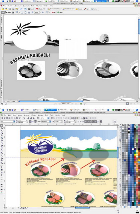This screenshot has width=140, height=214.
Task: Open CorelDRAW's Bitmaps menu
Action: (x=40, y=115)
